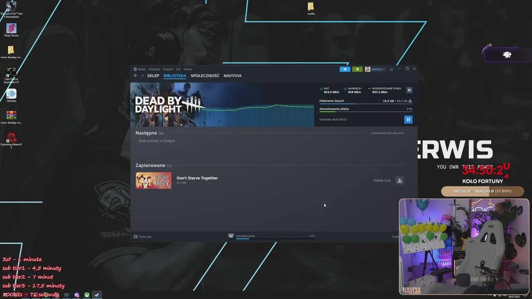Click Dodaj grę button
The width and height of the screenshot is (532, 299).
click(x=143, y=237)
